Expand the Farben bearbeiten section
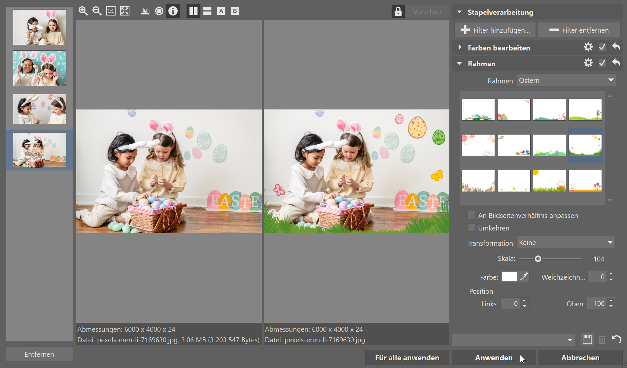 (460, 47)
